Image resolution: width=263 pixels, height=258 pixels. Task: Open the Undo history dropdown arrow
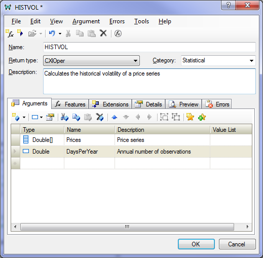tap(60, 33)
